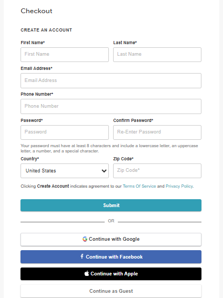Continue with Google sign-in
223x298 pixels.
point(111,239)
